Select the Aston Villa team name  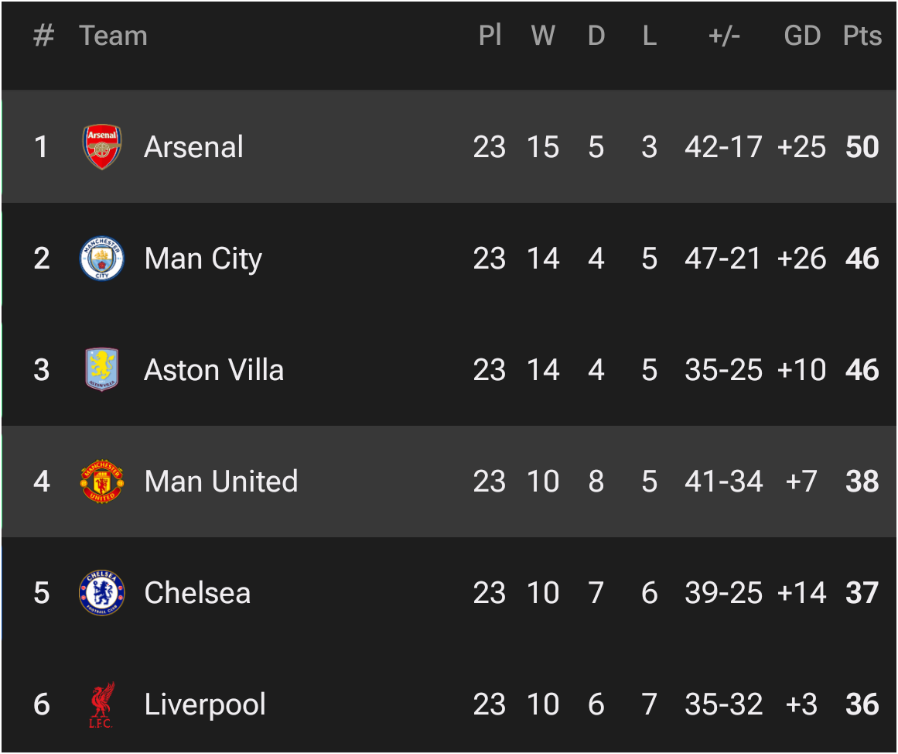coord(213,370)
